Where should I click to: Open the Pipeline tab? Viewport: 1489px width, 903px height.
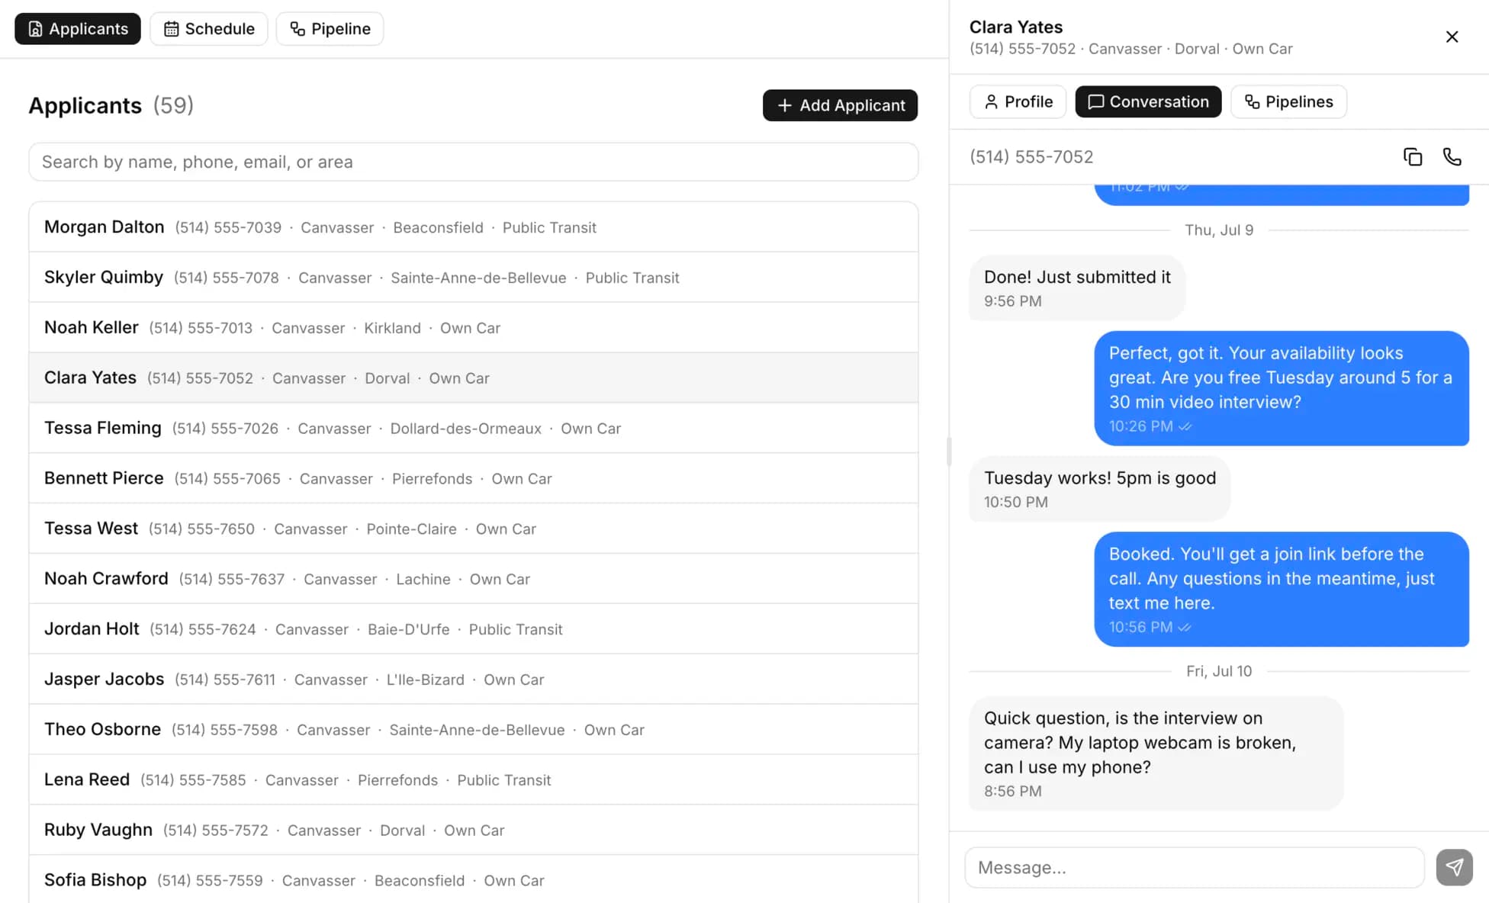(330, 29)
